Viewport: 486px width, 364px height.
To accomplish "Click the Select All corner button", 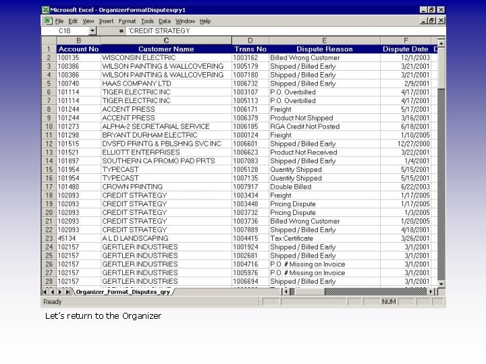I will pos(49,40).
